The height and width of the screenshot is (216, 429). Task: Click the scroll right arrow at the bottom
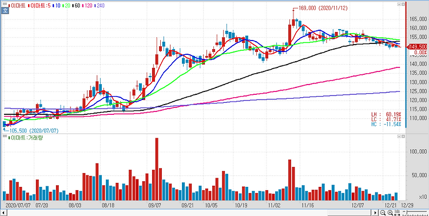(375, 213)
